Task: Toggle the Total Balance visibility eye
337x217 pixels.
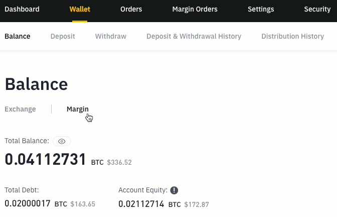Action: 62,141
